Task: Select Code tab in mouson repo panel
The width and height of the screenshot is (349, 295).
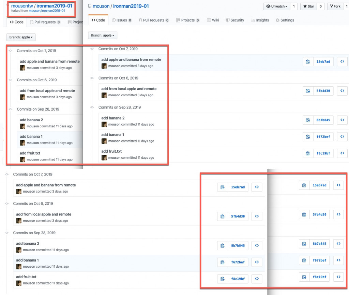Action: (x=98, y=20)
